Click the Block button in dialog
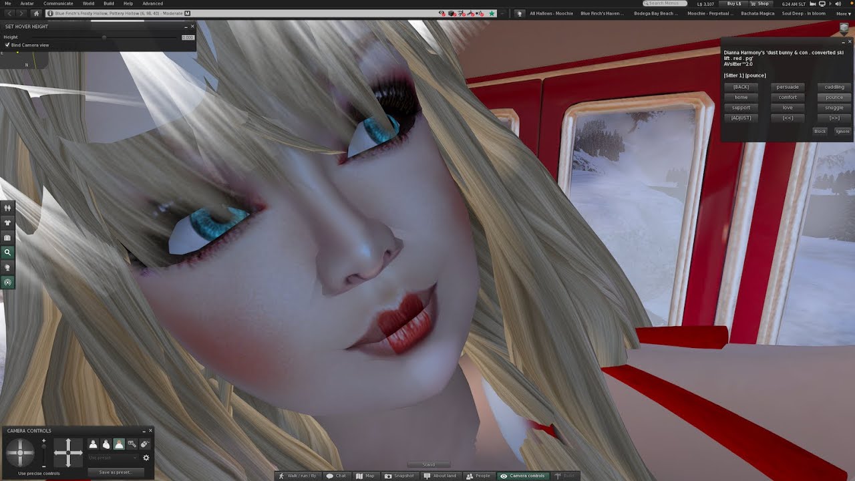The height and width of the screenshot is (481, 855). (x=820, y=131)
